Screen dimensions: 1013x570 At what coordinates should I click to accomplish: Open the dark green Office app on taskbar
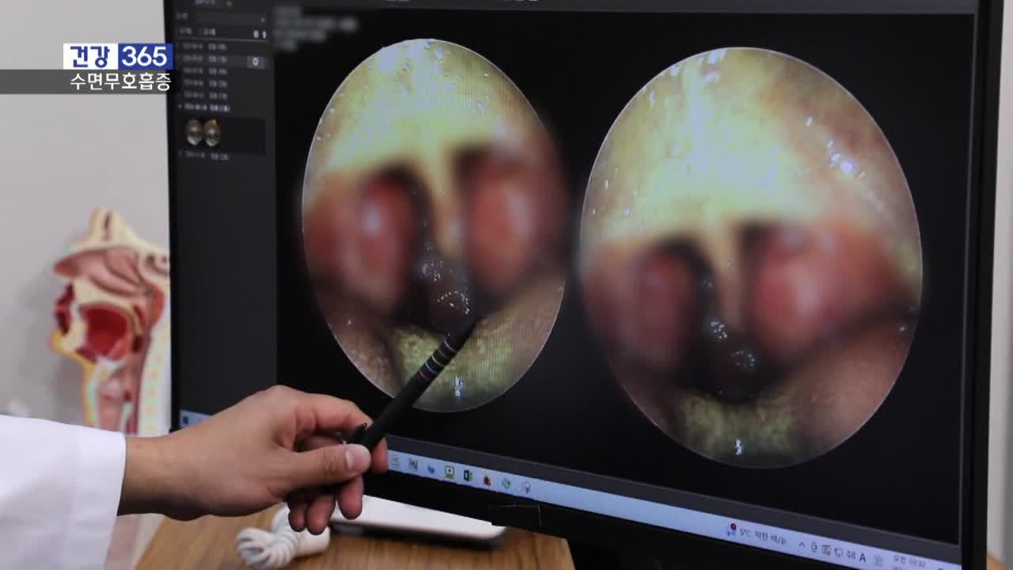[x=468, y=476]
